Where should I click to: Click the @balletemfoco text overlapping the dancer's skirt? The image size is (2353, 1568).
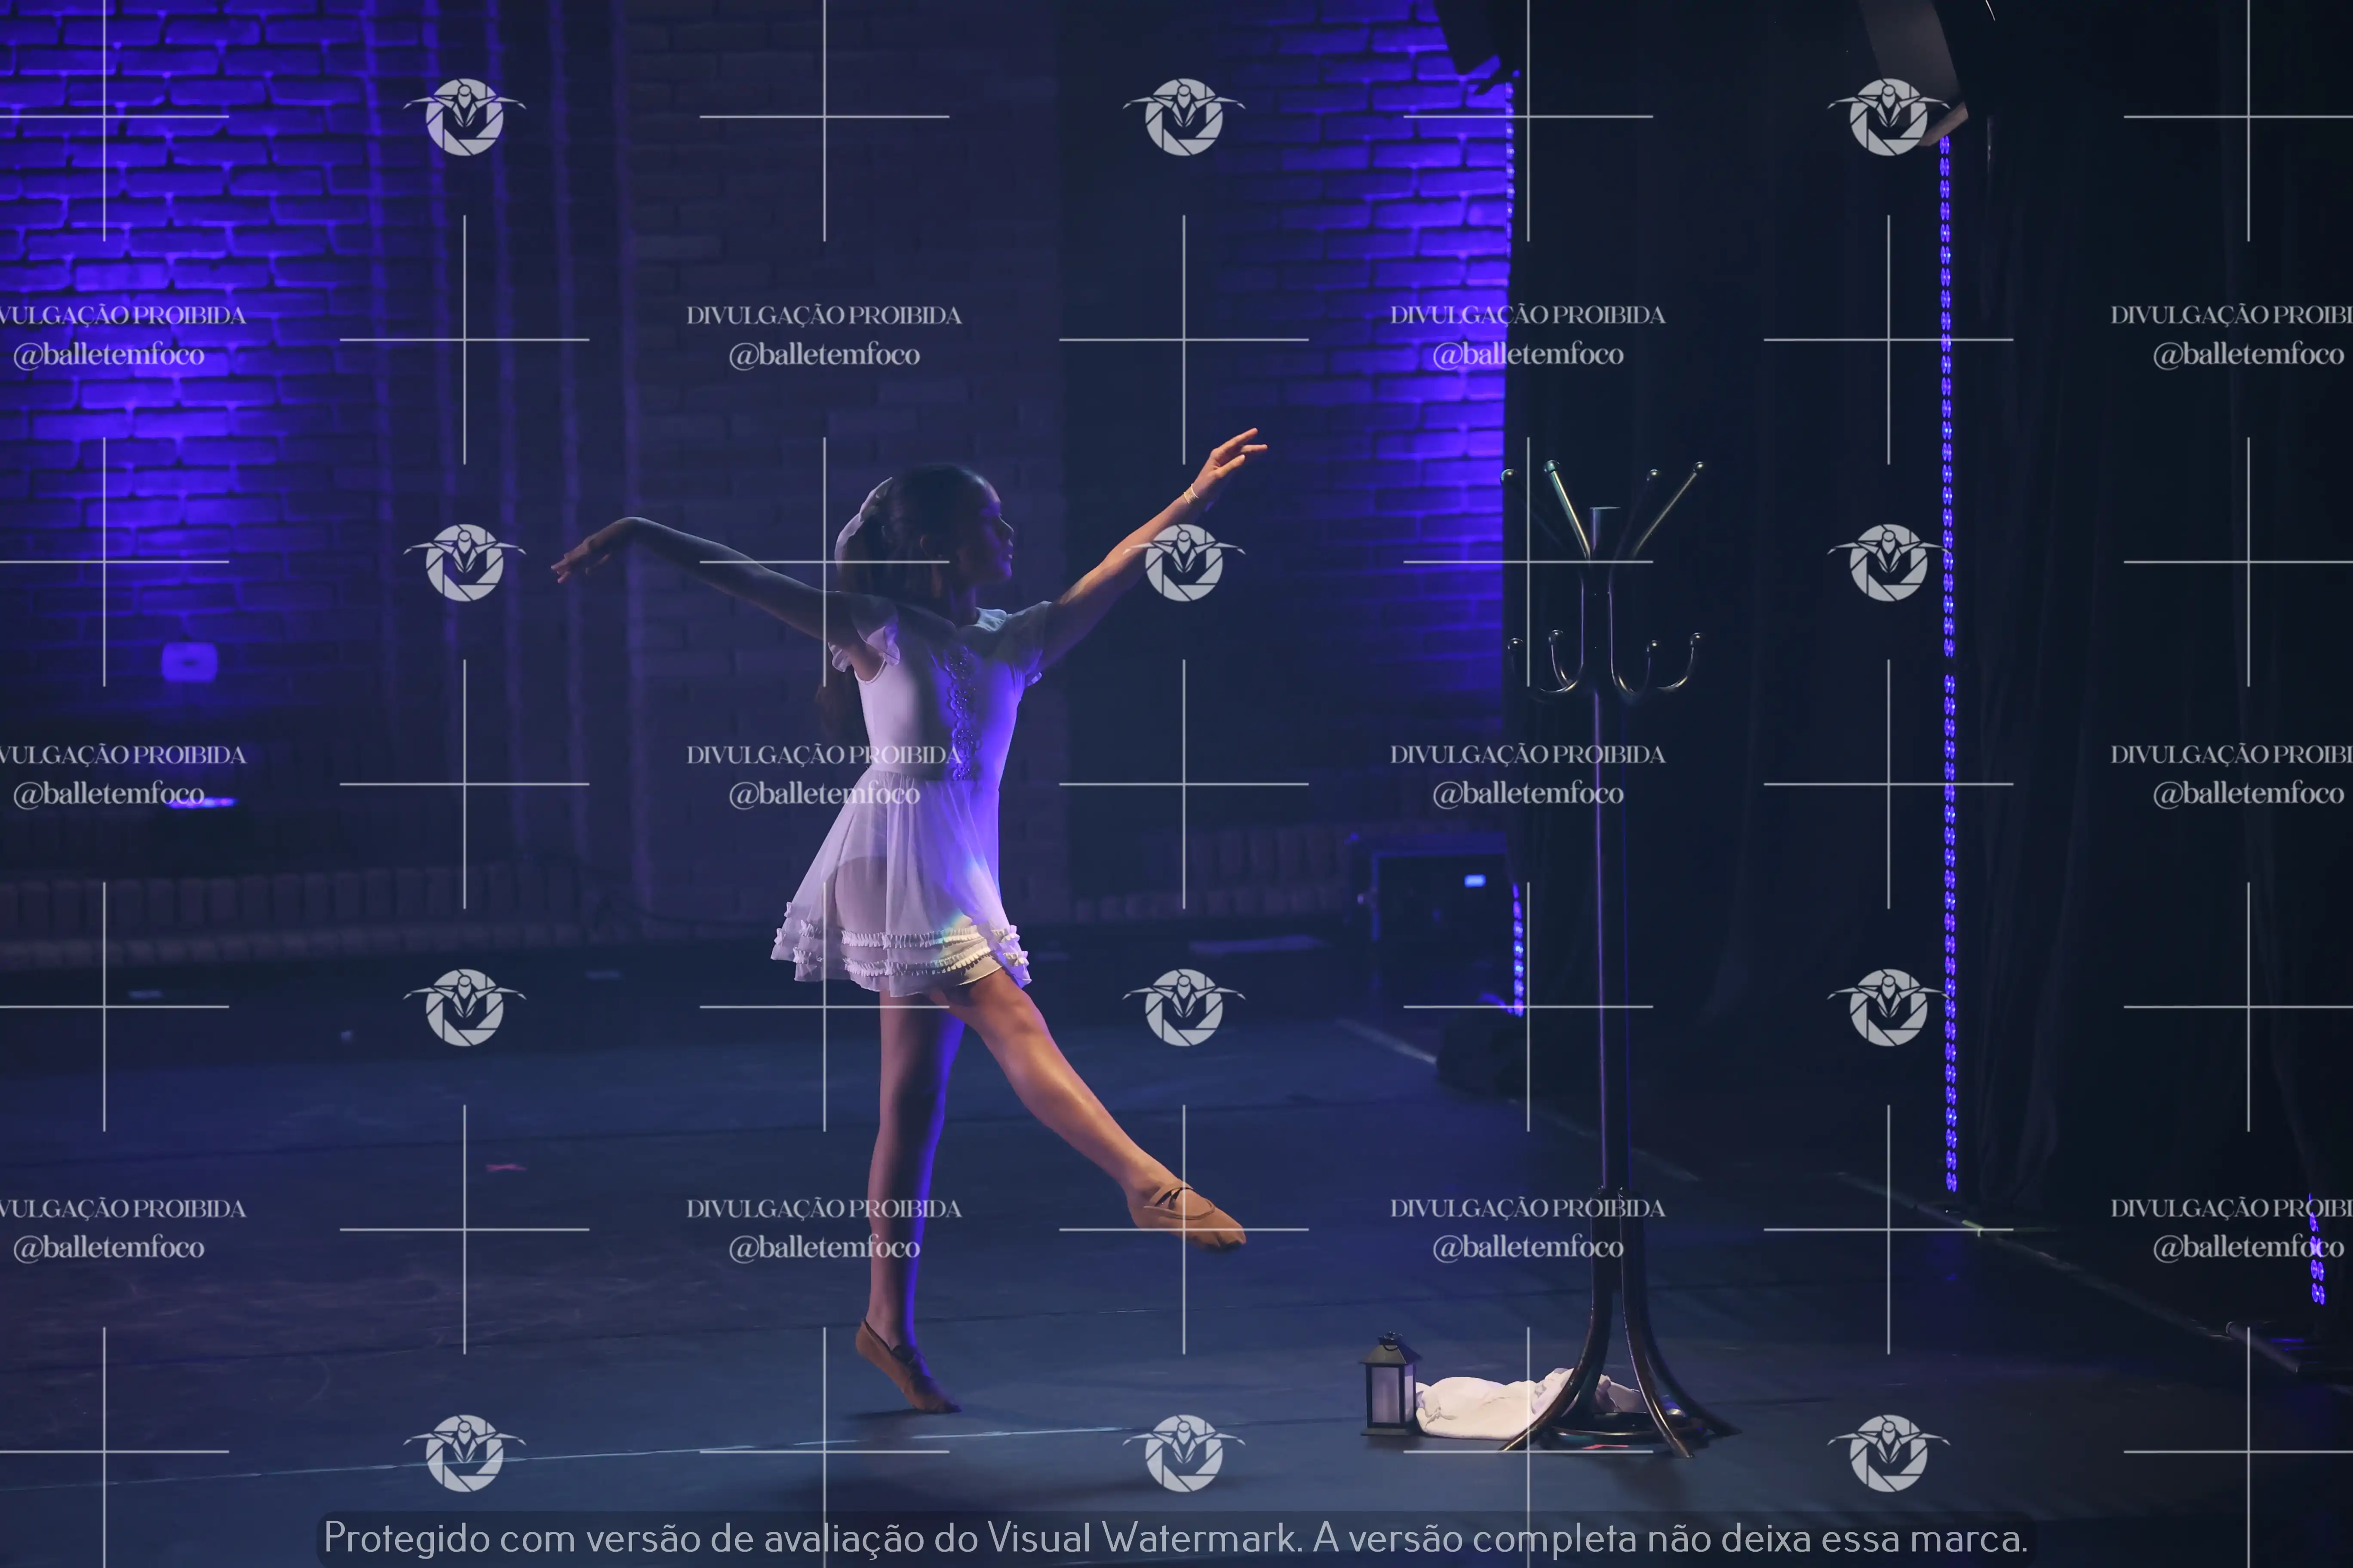point(823,794)
